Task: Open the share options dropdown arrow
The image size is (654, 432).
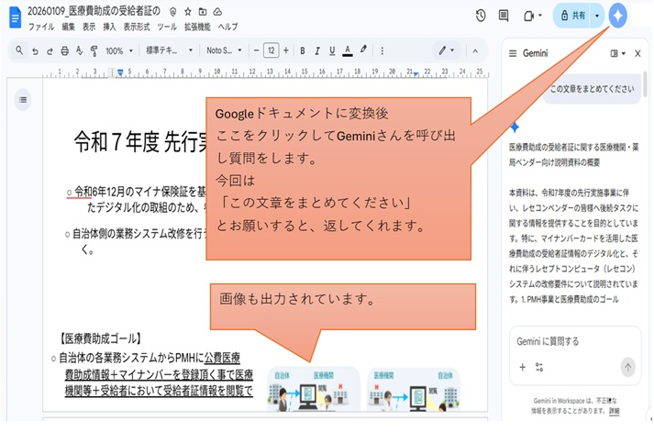Action: pyautogui.click(x=597, y=16)
